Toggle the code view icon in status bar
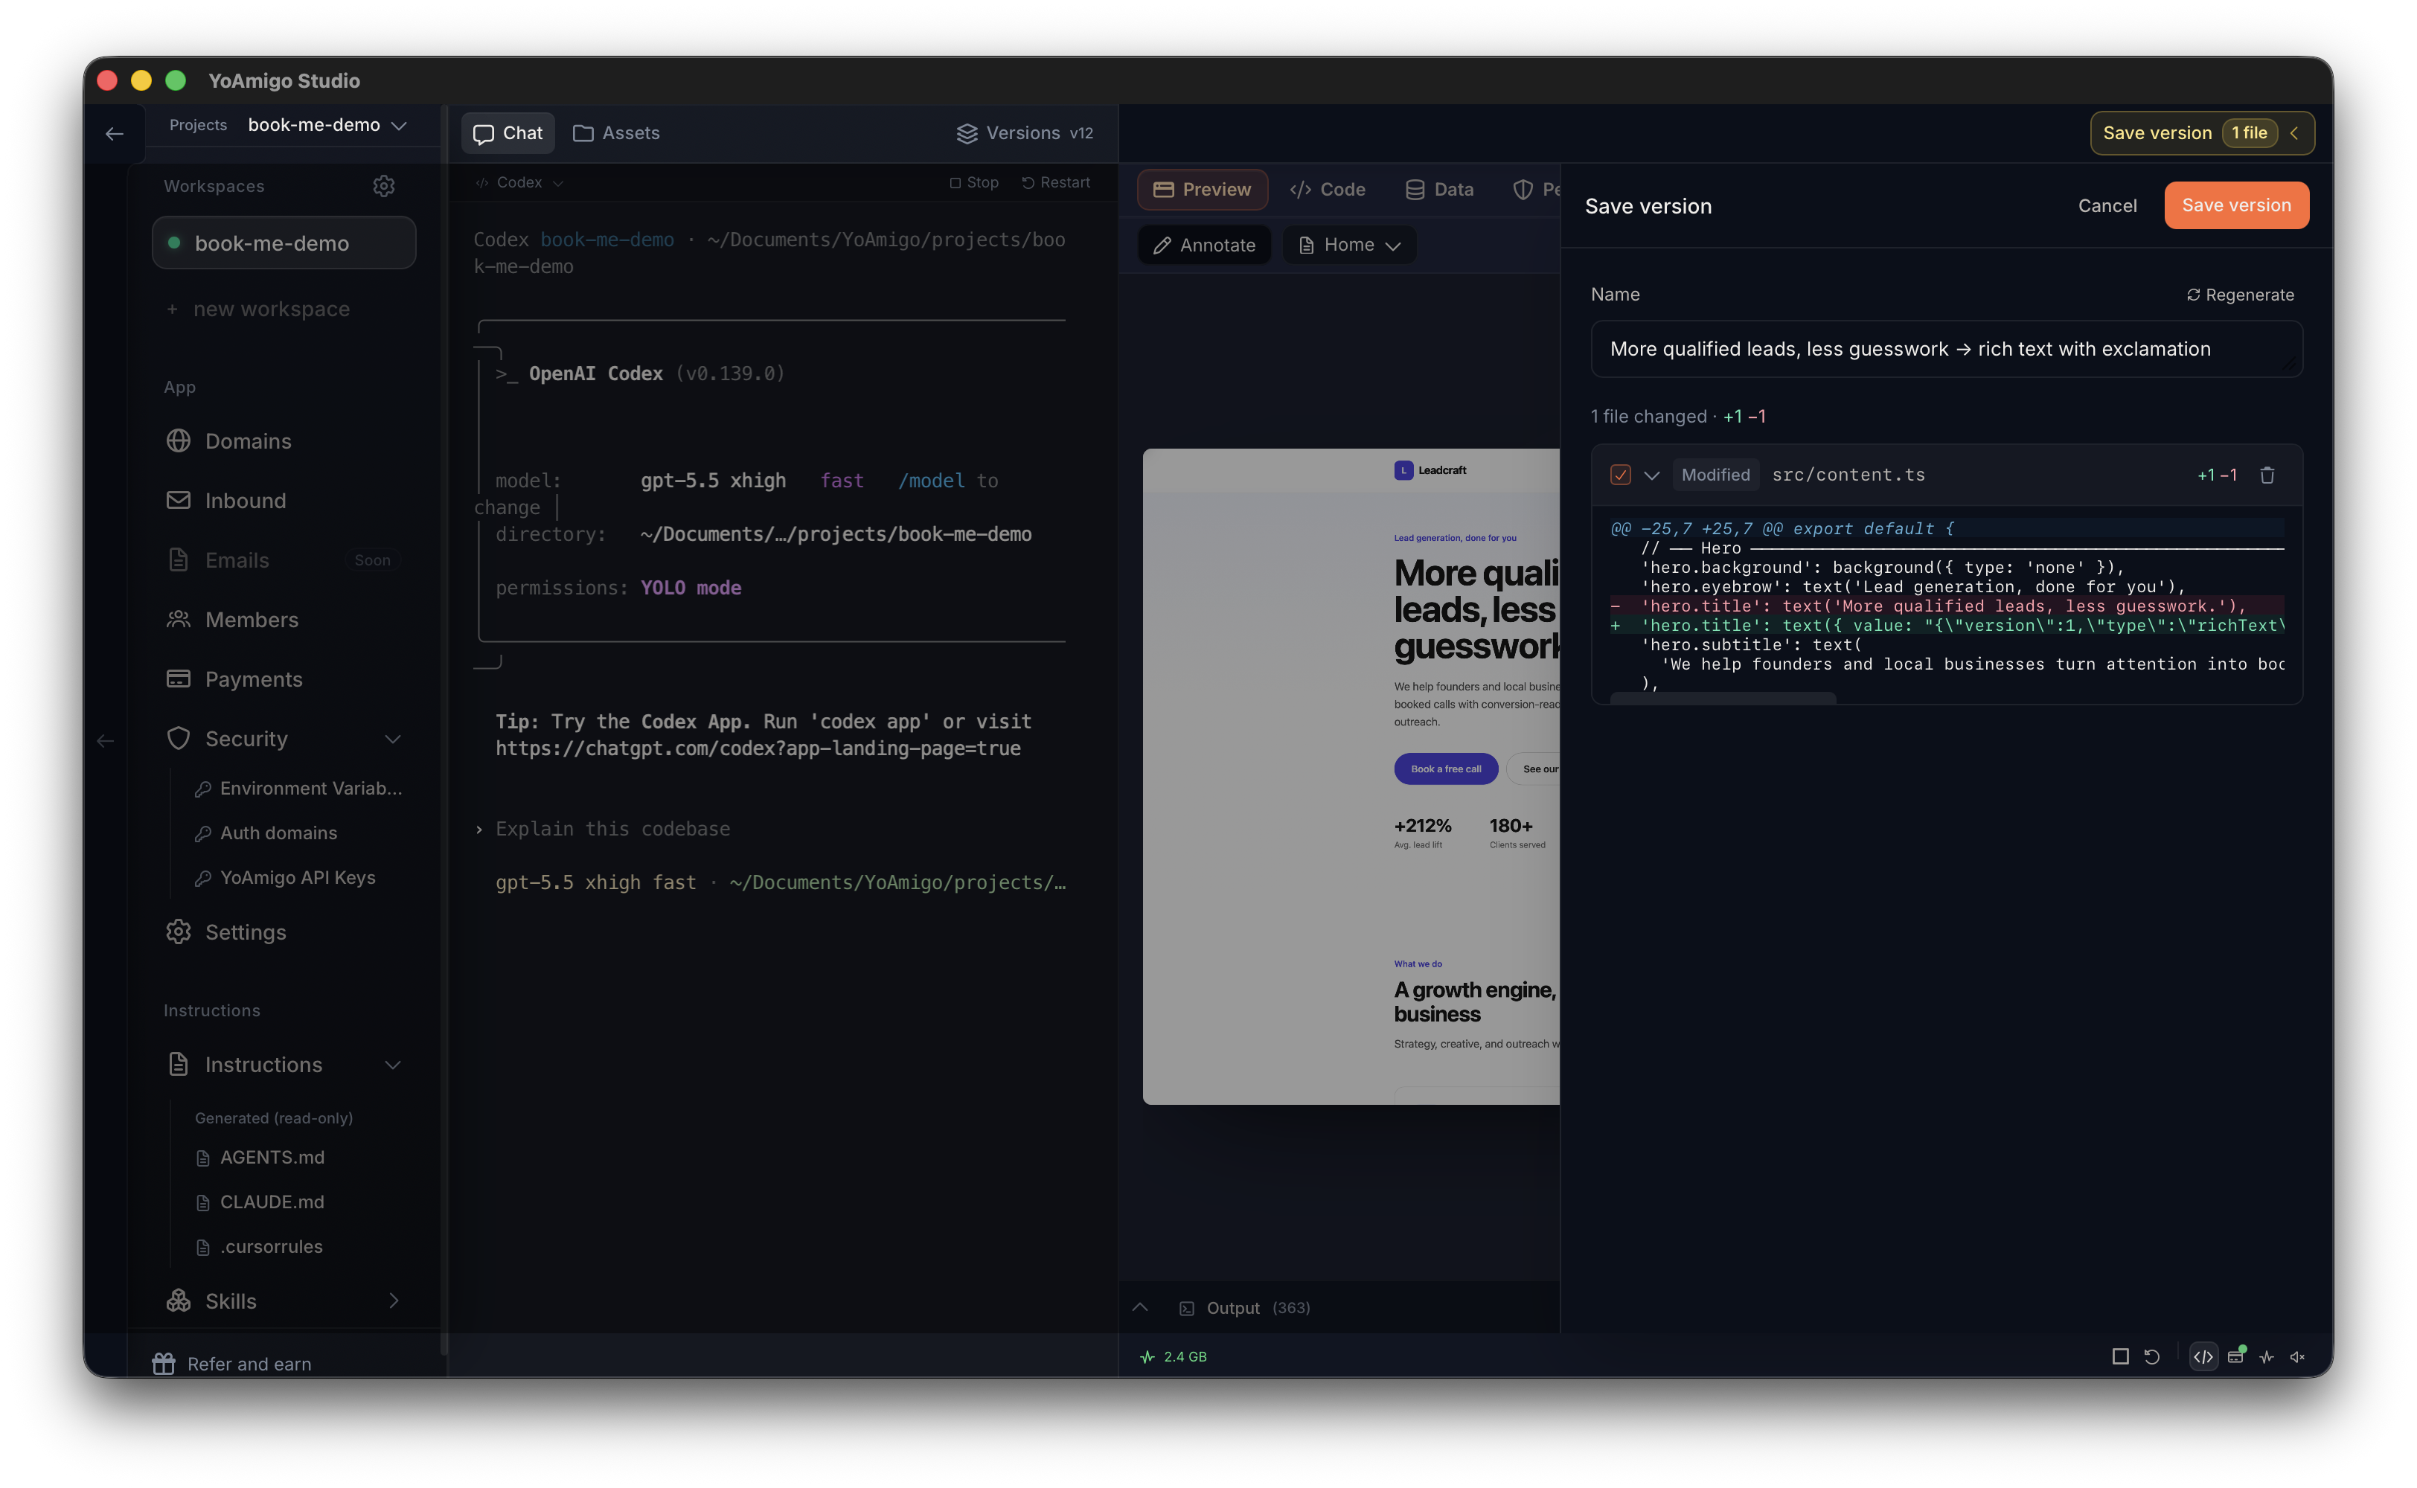Image resolution: width=2417 pixels, height=1488 pixels. [x=2203, y=1357]
